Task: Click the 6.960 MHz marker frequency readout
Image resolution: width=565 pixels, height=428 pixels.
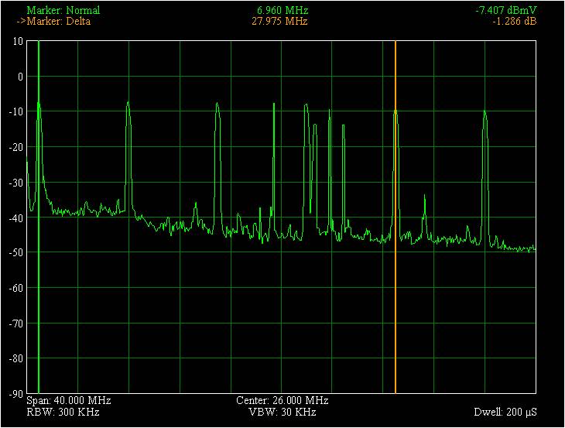Action: 282,11
